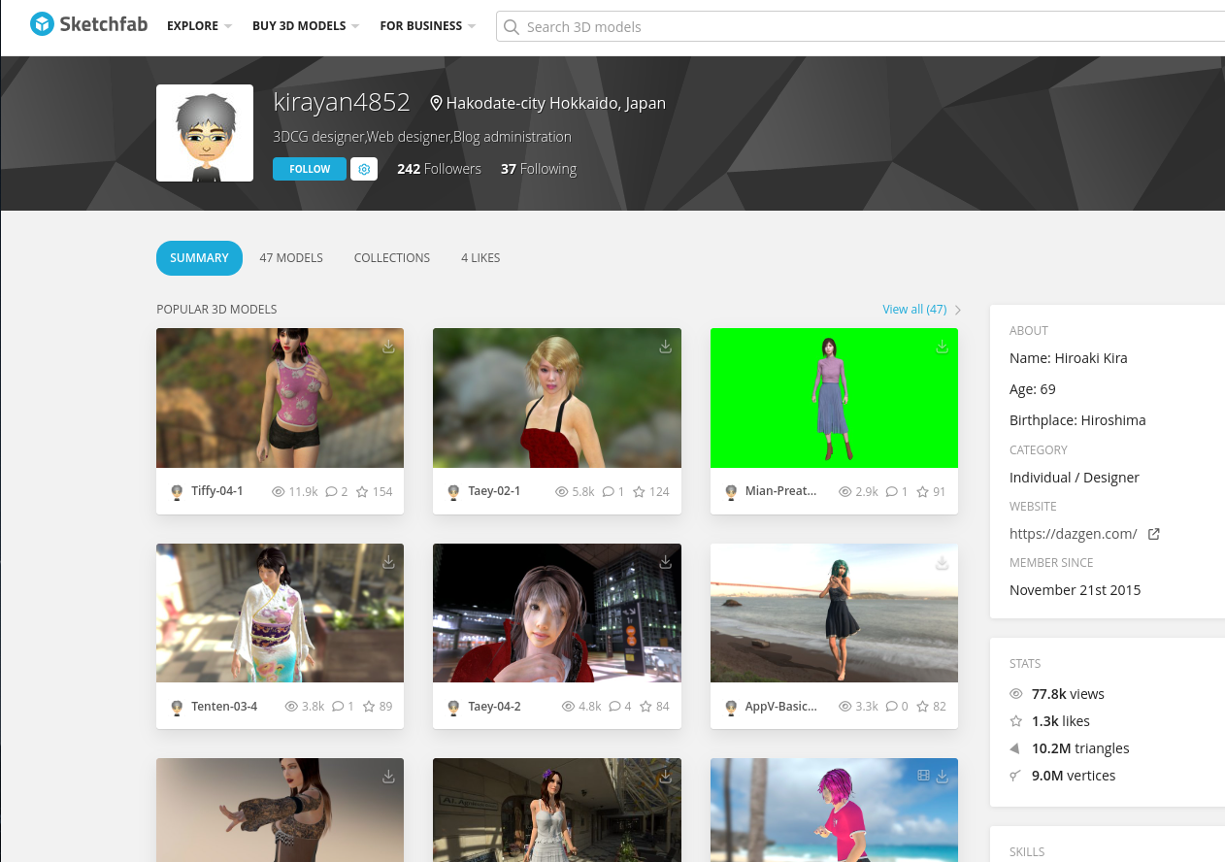Click the Tenten-03-4 title link

pos(224,707)
